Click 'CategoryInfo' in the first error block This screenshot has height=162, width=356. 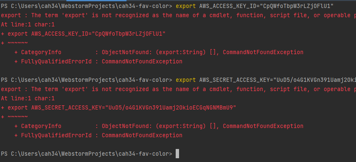click(x=41, y=52)
